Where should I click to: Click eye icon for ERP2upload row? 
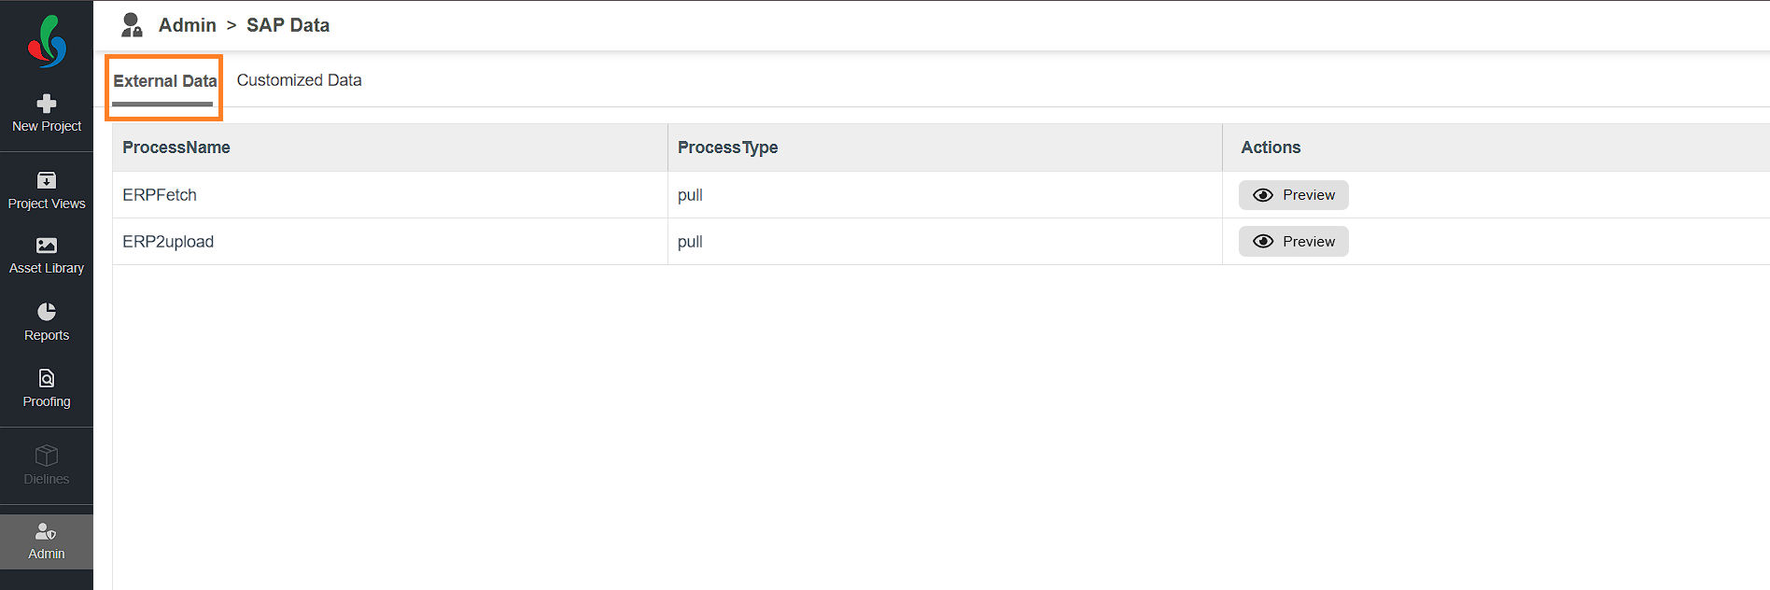pos(1263,242)
